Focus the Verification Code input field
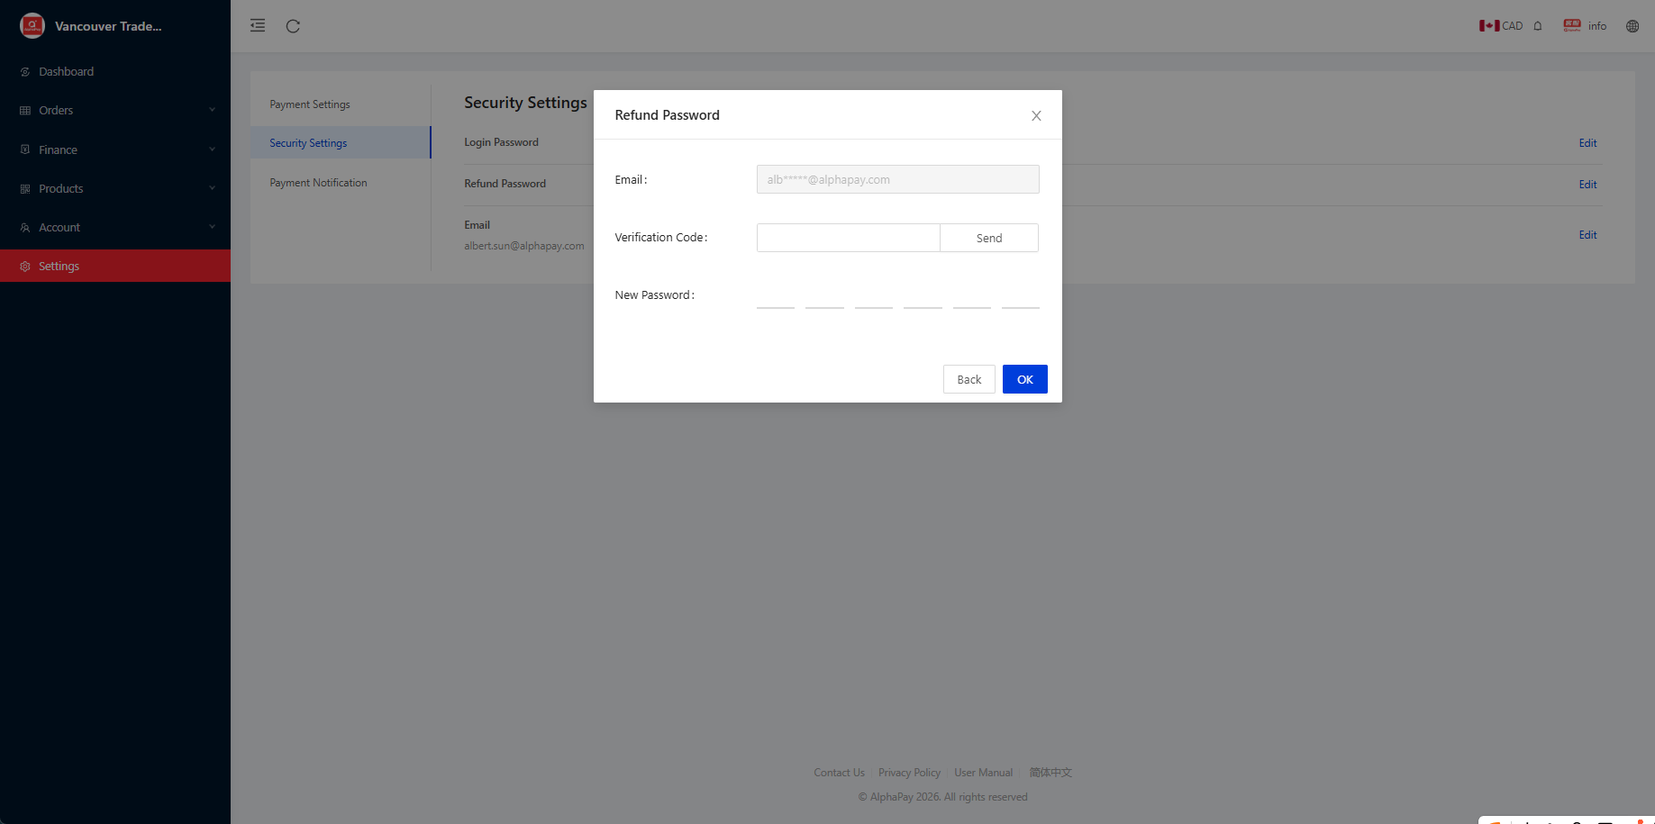The height and width of the screenshot is (824, 1655). point(848,238)
